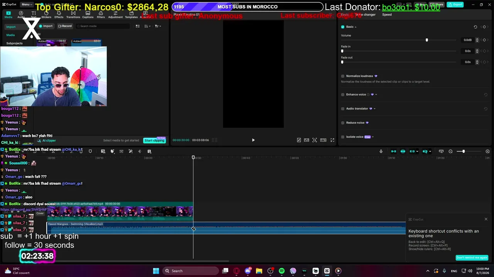Click the Export button
This screenshot has width=494, height=277.
[455, 4]
